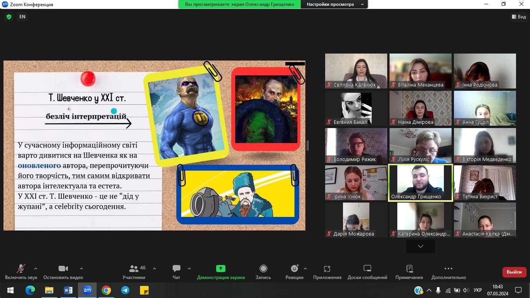Select Лілія Рускуліс video tile
530x298 pixels.
421,146
